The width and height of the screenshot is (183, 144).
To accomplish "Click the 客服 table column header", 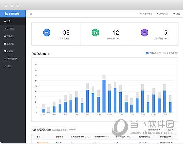I will (x=38, y=137).
